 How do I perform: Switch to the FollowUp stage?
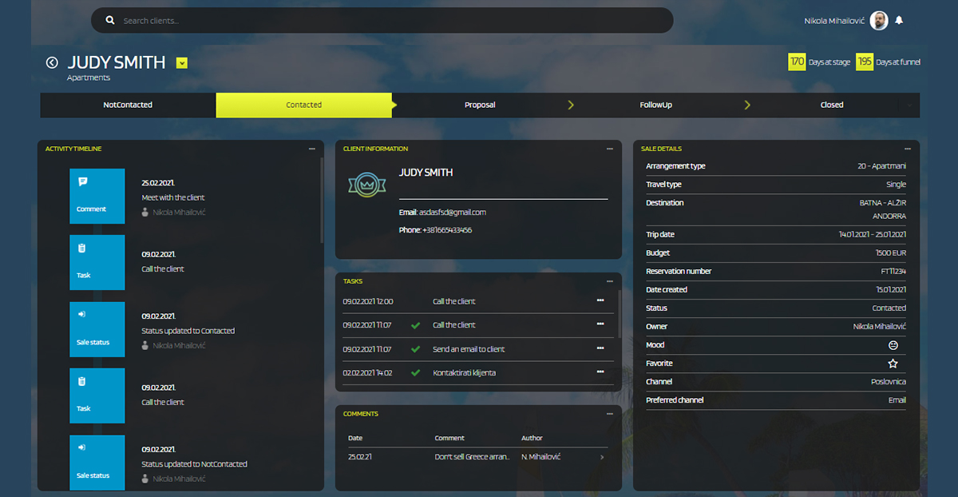coord(655,105)
